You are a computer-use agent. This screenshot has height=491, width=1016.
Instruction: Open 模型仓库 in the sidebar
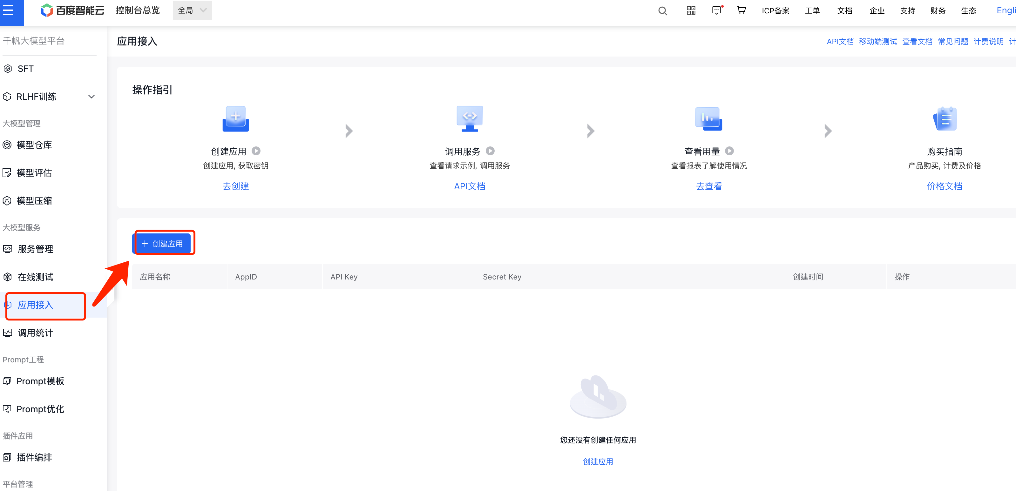pos(34,145)
